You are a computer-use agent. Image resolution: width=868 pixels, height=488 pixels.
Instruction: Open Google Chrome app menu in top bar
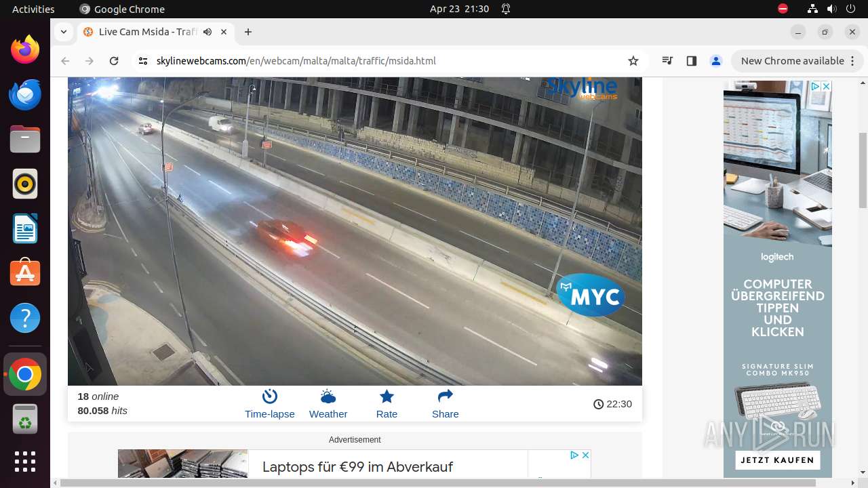pyautogui.click(x=122, y=9)
